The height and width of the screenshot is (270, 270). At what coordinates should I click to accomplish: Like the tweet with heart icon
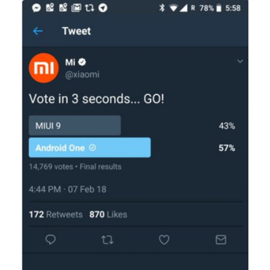pos(164,240)
